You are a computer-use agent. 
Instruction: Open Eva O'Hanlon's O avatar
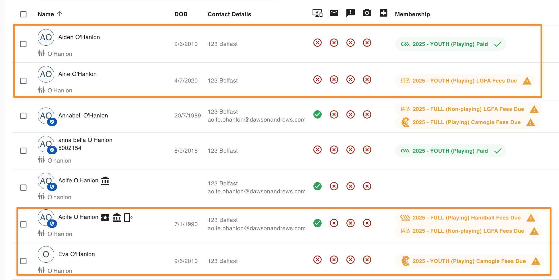point(46,254)
